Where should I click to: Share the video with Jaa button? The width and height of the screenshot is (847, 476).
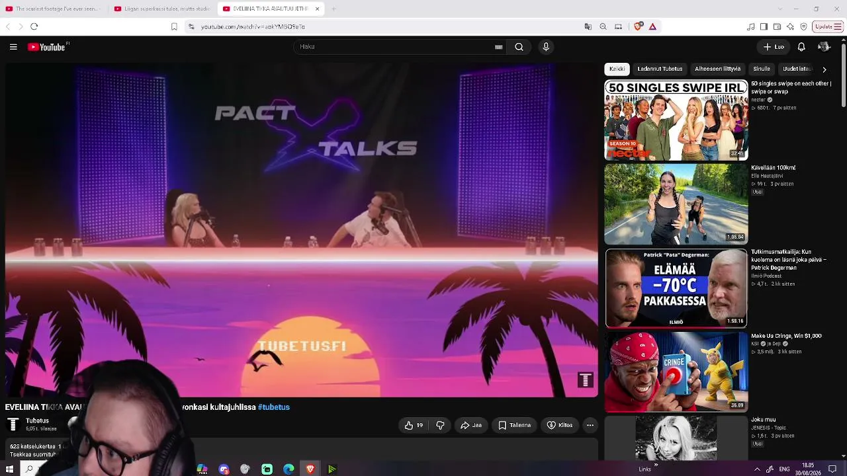pyautogui.click(x=471, y=425)
